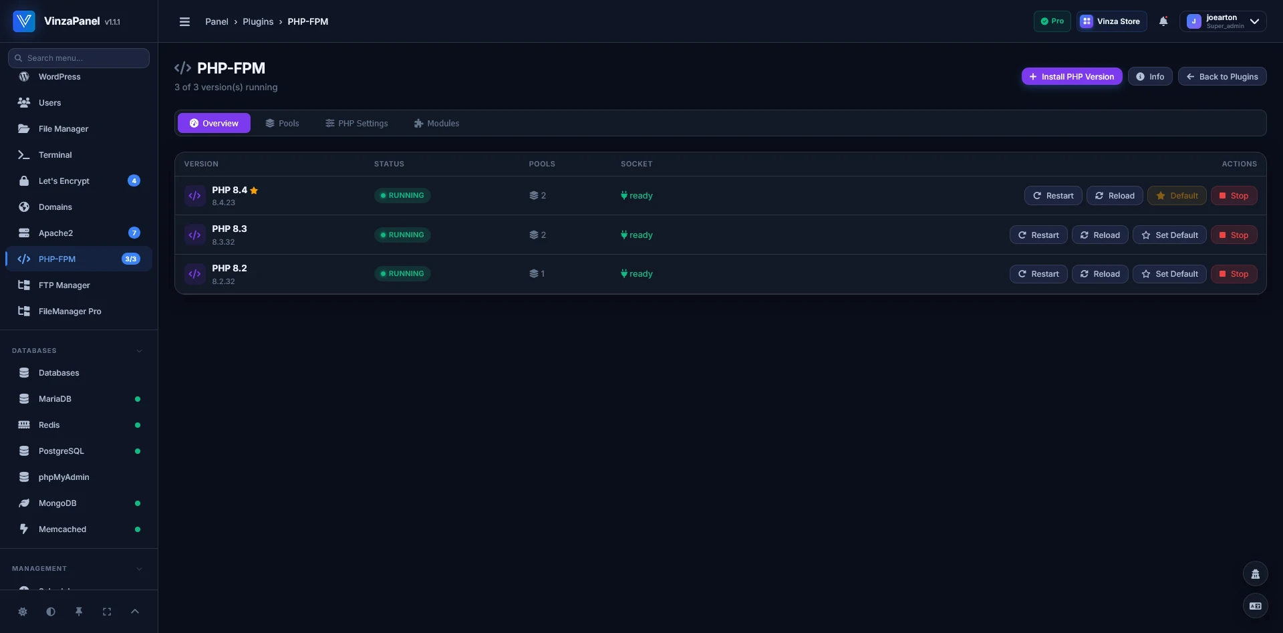Open the Info button
Screen dimensions: 1283x633
[1150, 76]
